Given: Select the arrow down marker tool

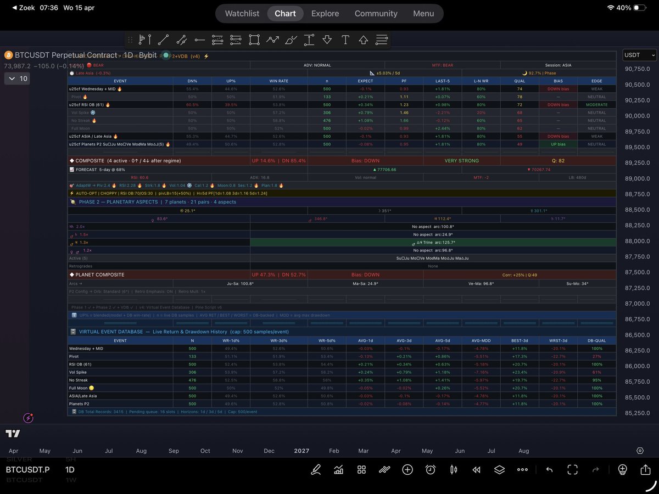Looking at the screenshot, I should coord(327,40).
